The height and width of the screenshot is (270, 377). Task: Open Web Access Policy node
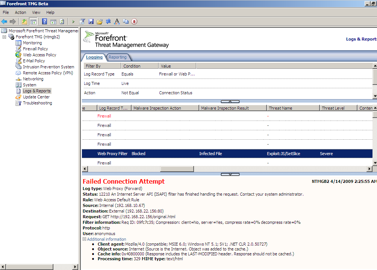click(x=39, y=55)
